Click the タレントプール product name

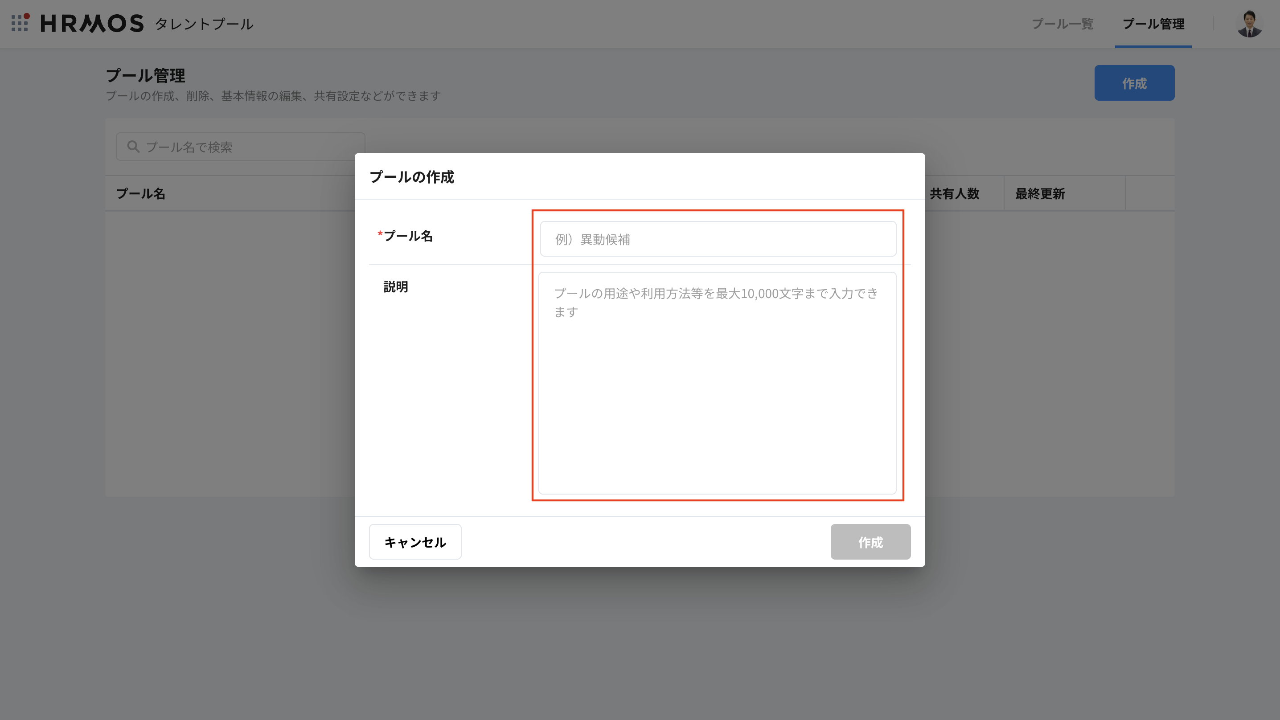click(204, 24)
